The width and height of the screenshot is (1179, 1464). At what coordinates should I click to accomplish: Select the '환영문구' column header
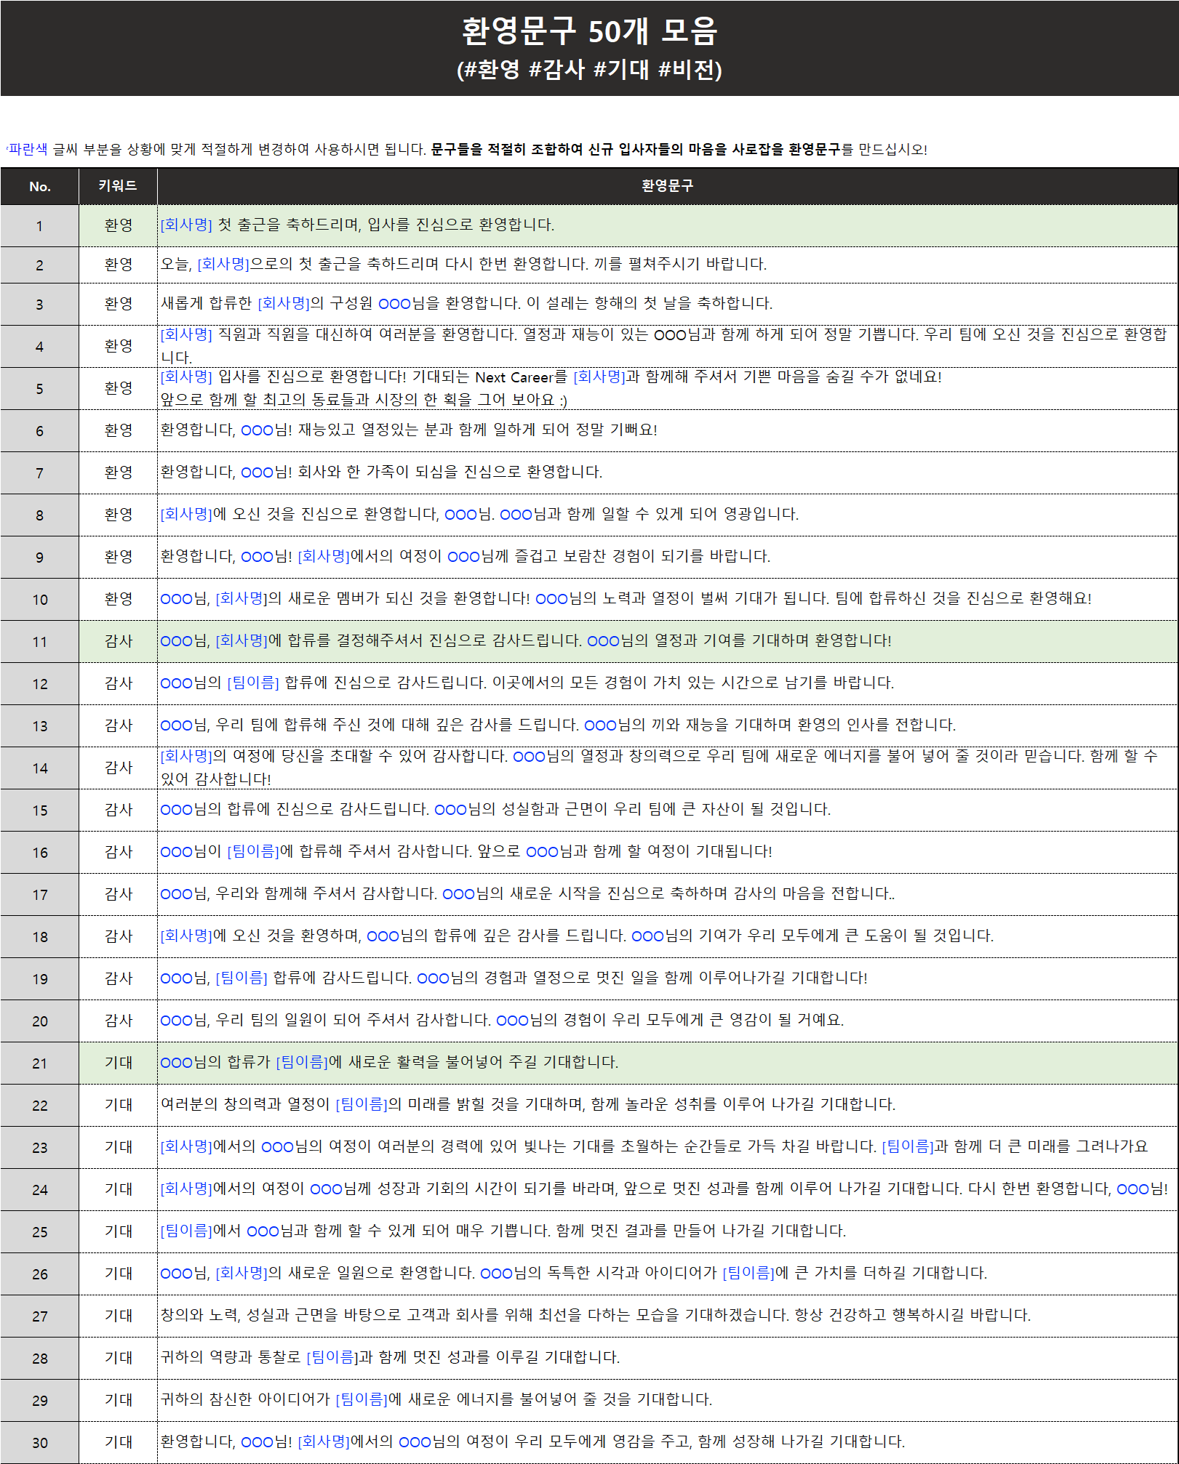tap(667, 186)
